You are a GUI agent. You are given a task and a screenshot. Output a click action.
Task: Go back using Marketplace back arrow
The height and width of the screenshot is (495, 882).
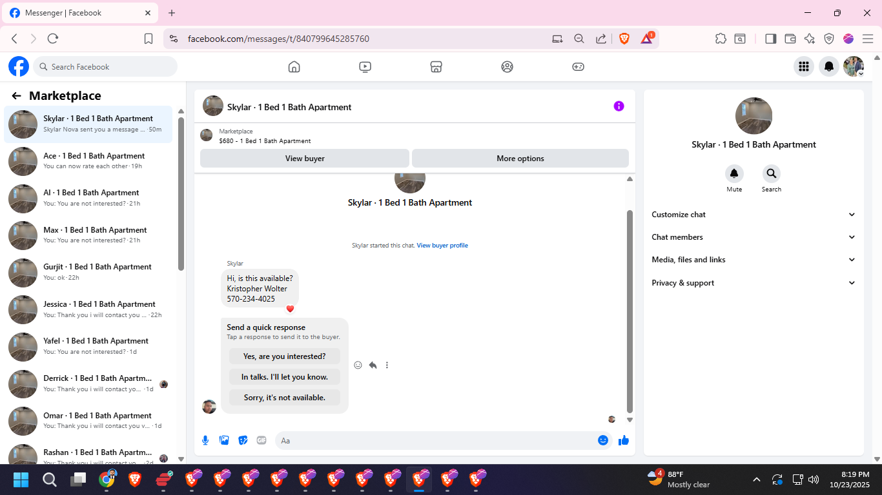coord(17,96)
